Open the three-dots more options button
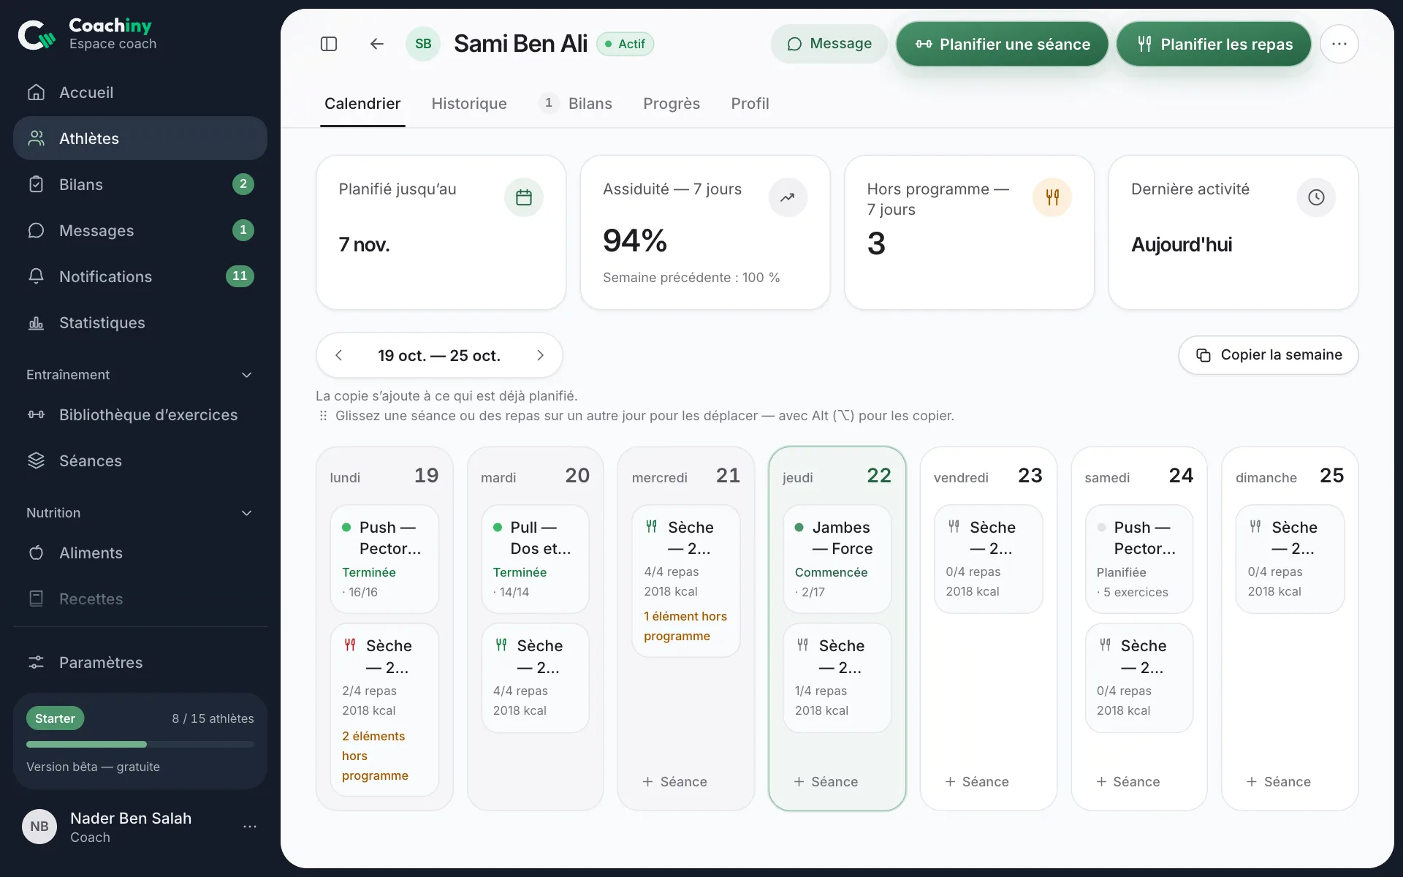 point(1339,44)
